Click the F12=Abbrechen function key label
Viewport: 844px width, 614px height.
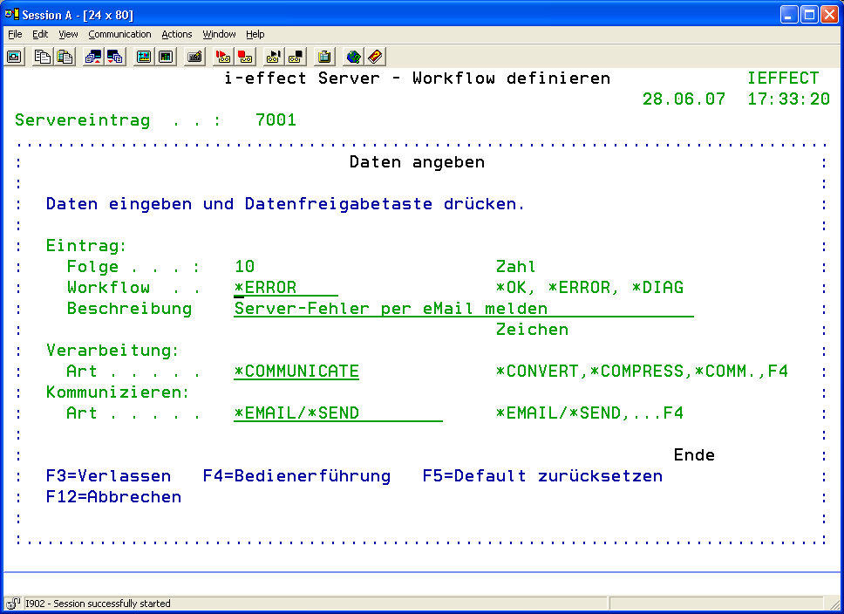pyautogui.click(x=113, y=497)
